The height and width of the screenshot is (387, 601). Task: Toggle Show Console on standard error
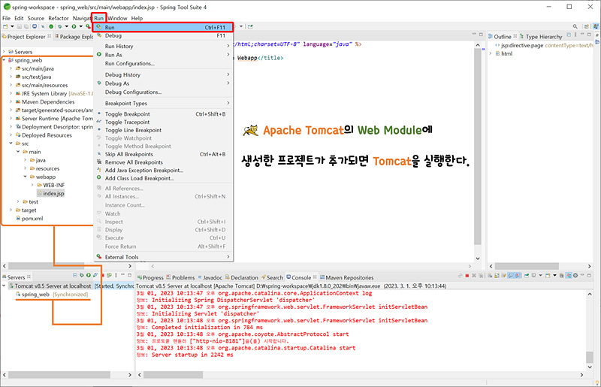[x=518, y=275]
